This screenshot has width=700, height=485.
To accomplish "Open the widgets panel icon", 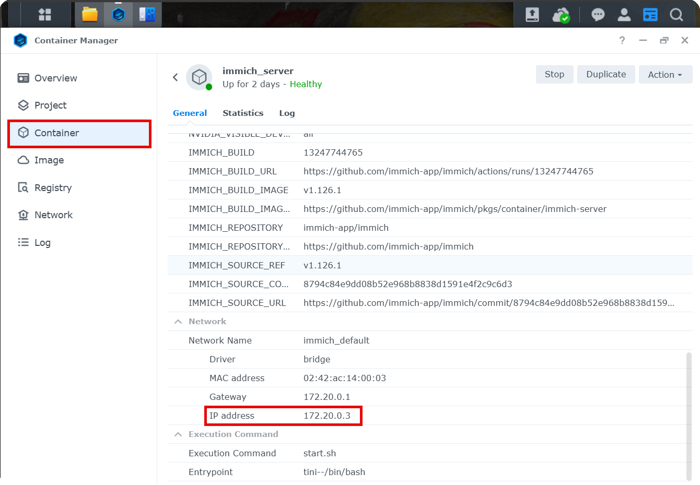I will tap(650, 15).
